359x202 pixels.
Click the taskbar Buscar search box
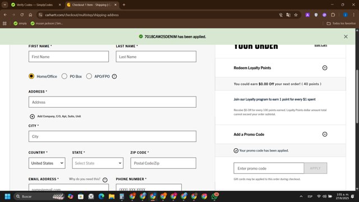pyautogui.click(x=39, y=196)
